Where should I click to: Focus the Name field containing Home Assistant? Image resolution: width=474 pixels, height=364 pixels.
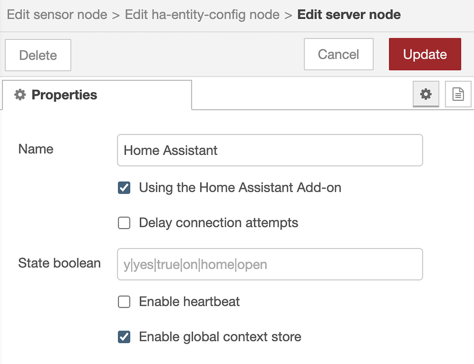click(x=270, y=150)
